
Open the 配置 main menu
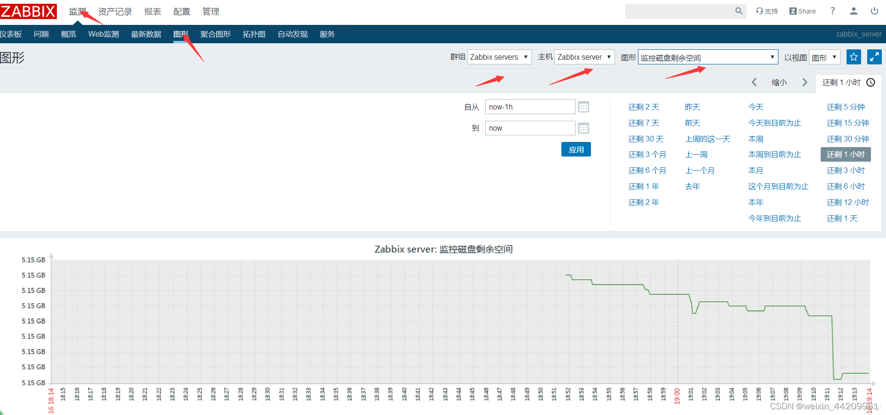click(182, 11)
